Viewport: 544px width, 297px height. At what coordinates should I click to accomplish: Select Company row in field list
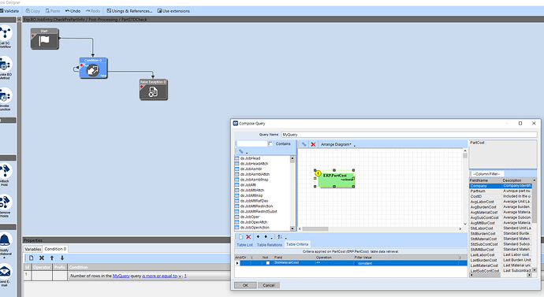(x=501, y=186)
